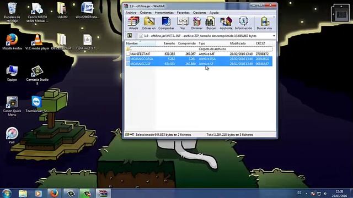Select the Pixlr desktop shortcut
This screenshot has width=353, height=198.
pyautogui.click(x=12, y=135)
